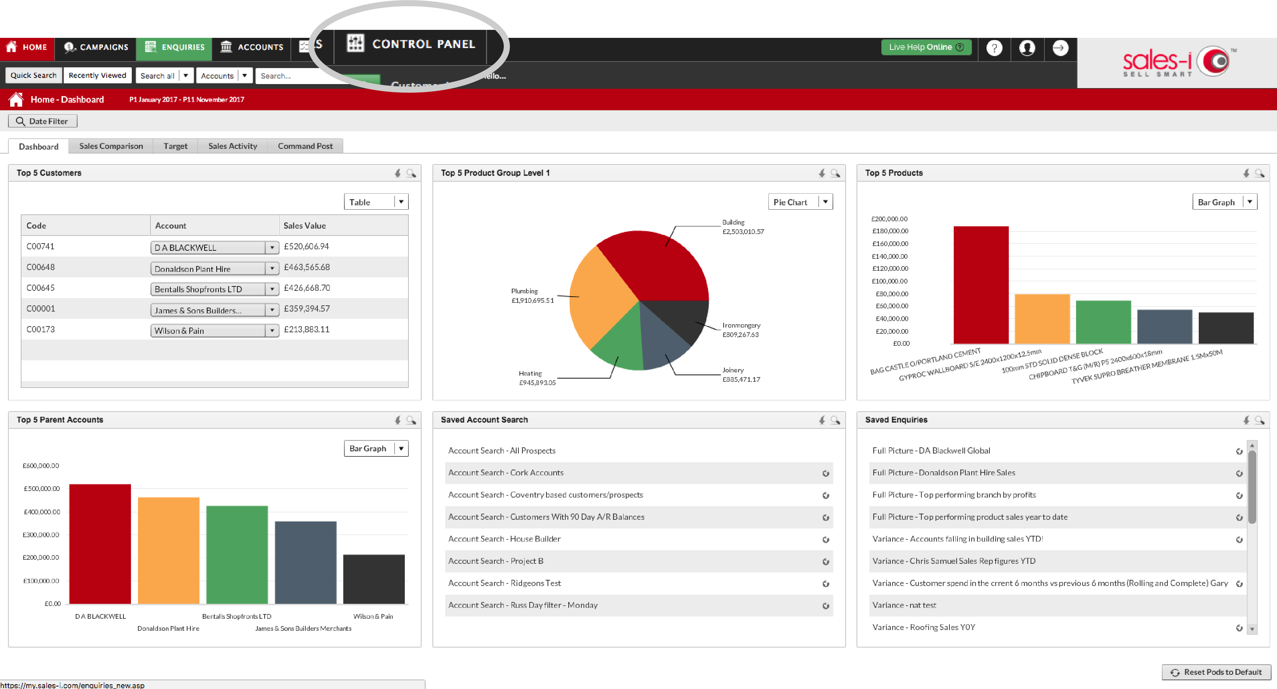Viewport: 1277px width, 689px height.
Task: Open the Date Filter button
Action: 43,121
